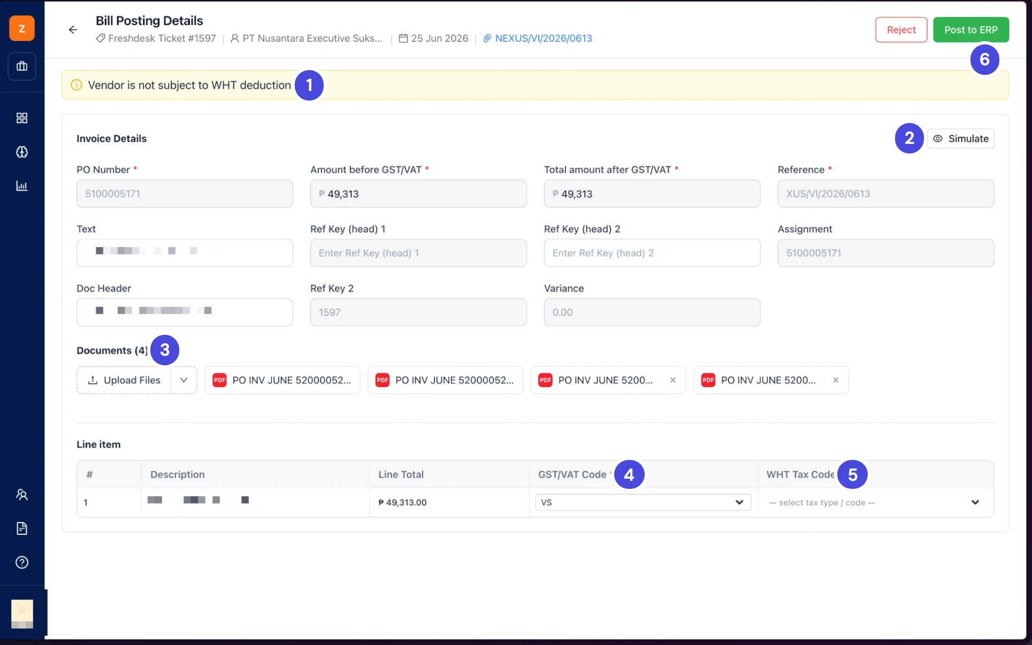Open the help question mark icon
Screen dimensions: 1032x645
click(x=22, y=563)
